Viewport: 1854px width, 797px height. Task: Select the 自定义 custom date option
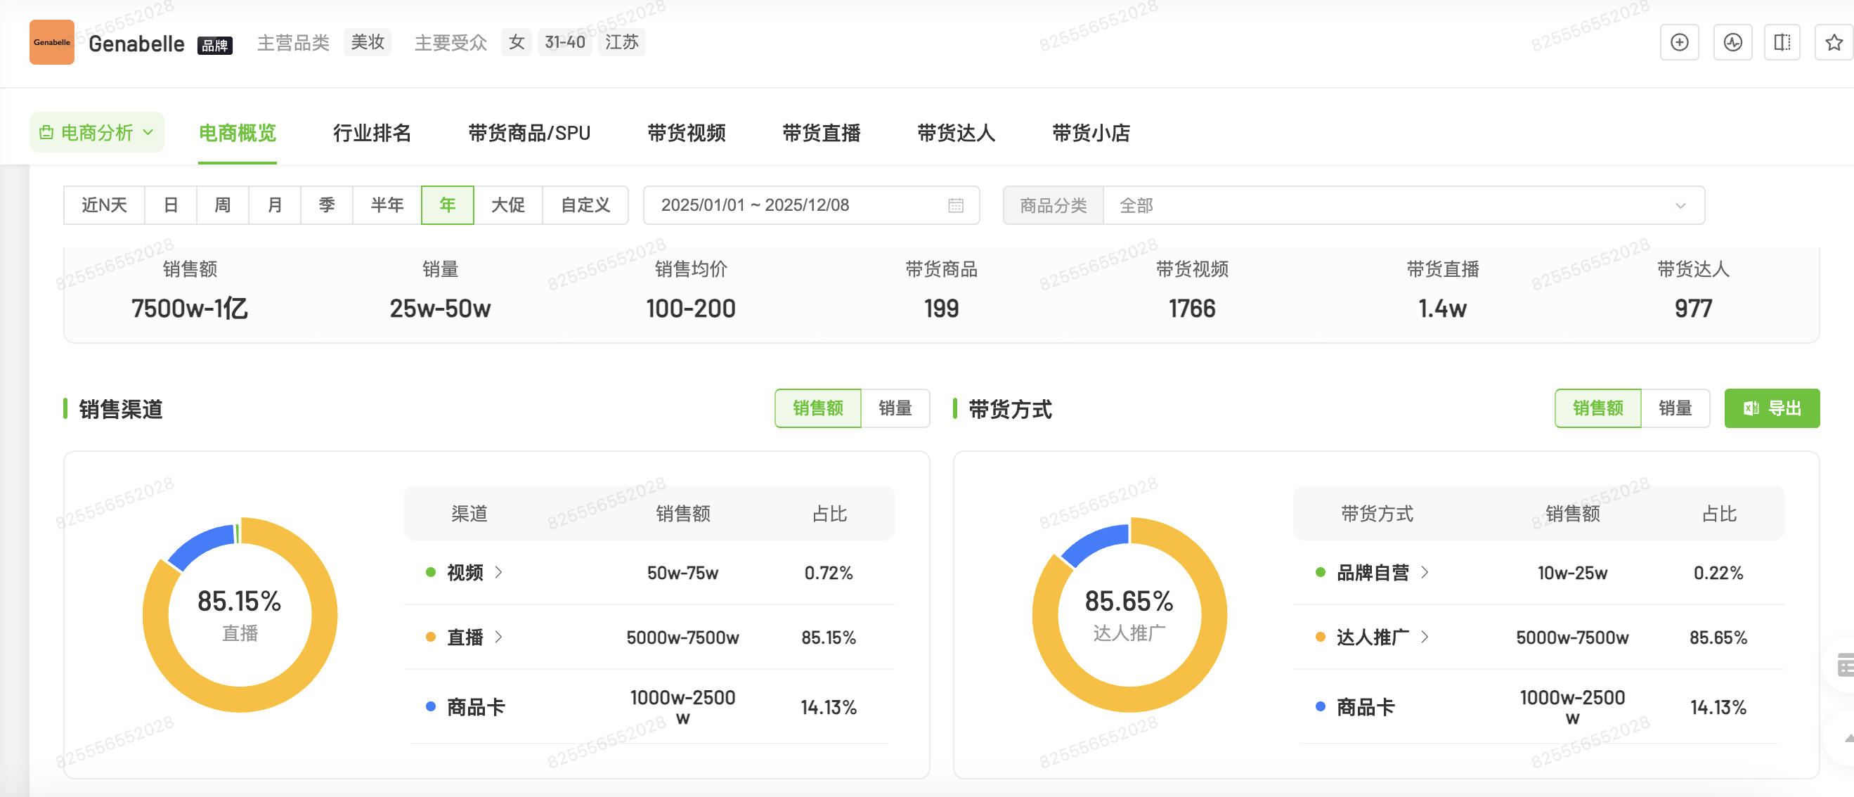click(x=585, y=205)
